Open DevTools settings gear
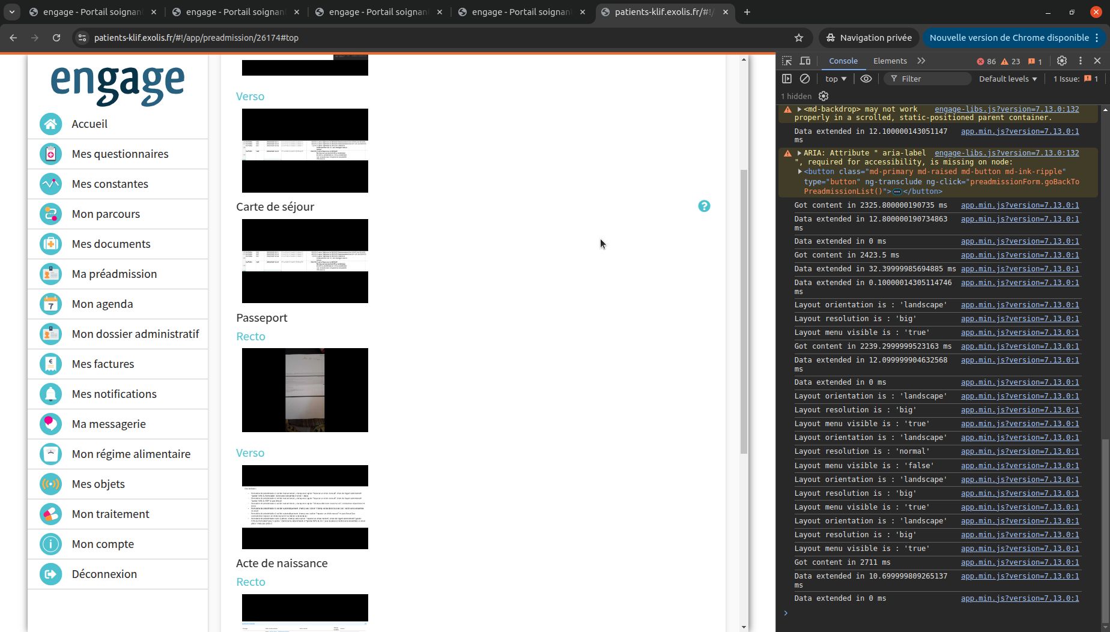Screen dimensions: 1110x632 coord(1062,61)
